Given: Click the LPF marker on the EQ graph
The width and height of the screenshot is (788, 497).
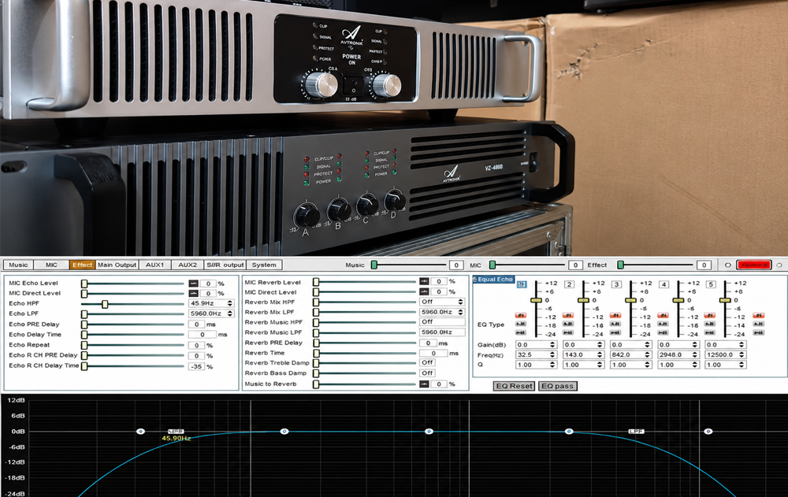Looking at the screenshot, I should click(x=636, y=431).
